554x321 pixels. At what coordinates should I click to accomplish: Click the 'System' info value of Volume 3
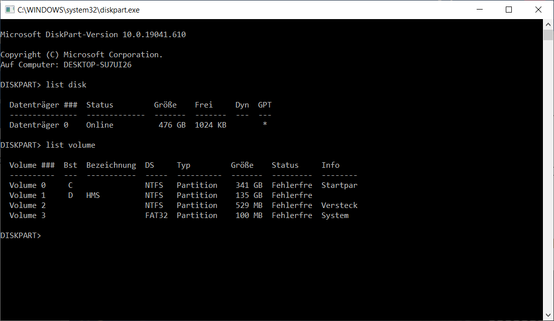335,216
